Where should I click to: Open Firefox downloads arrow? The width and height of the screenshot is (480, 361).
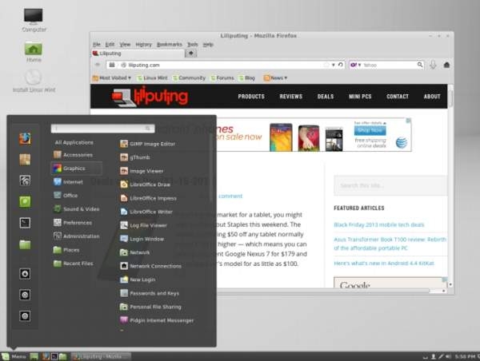click(x=433, y=65)
